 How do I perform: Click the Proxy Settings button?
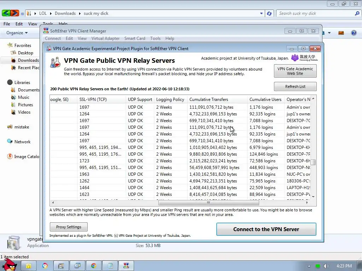[x=69, y=227]
